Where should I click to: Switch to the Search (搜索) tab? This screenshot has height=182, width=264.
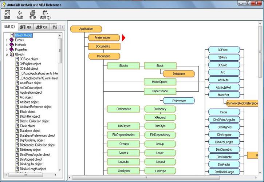click(x=41, y=27)
